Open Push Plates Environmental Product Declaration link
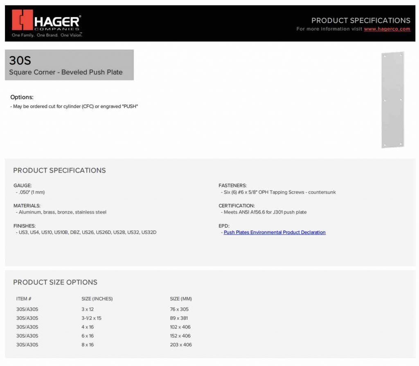The width and height of the screenshot is (419, 366). pos(275,232)
